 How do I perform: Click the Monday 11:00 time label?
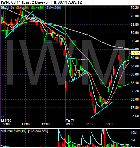(26, 124)
